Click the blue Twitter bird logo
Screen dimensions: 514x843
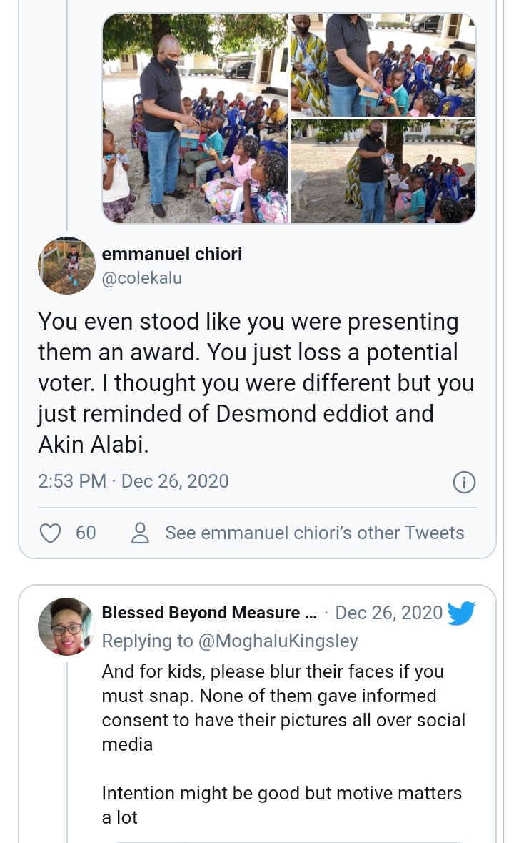[x=461, y=613]
